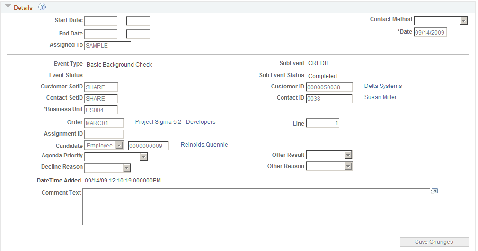Expand the Candidate type Employee dropdown
This screenshot has width=478, height=251.
tap(104, 146)
